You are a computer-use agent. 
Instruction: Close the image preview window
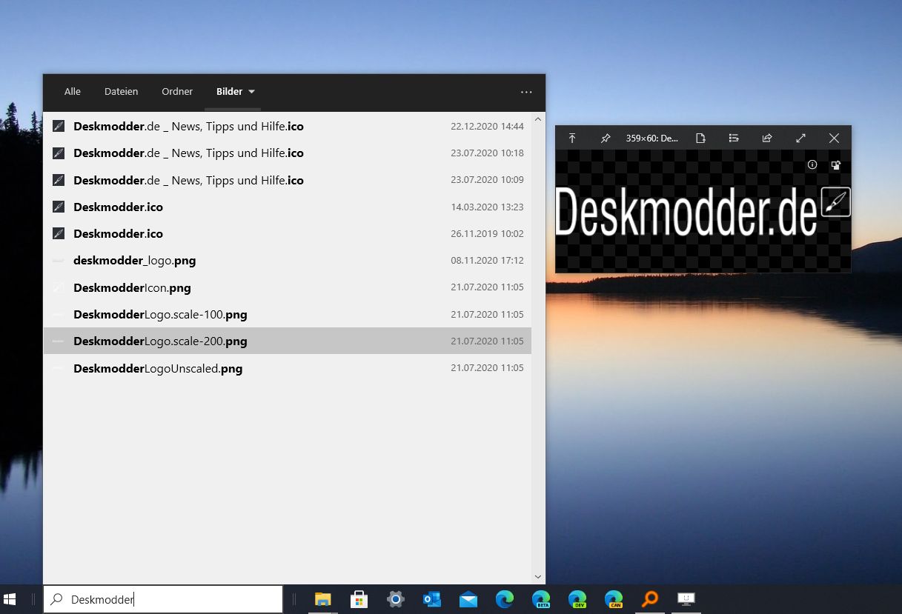click(834, 139)
